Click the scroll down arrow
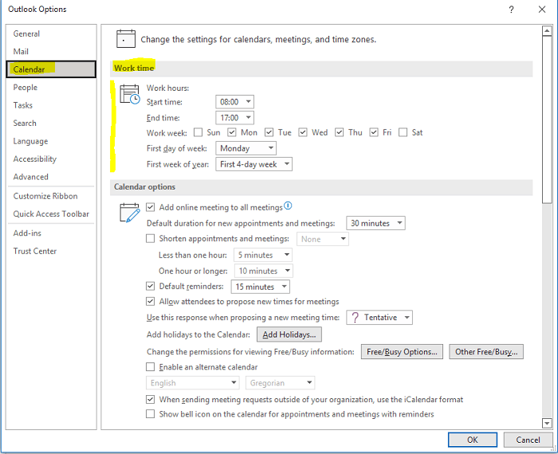The image size is (558, 454). [x=547, y=423]
